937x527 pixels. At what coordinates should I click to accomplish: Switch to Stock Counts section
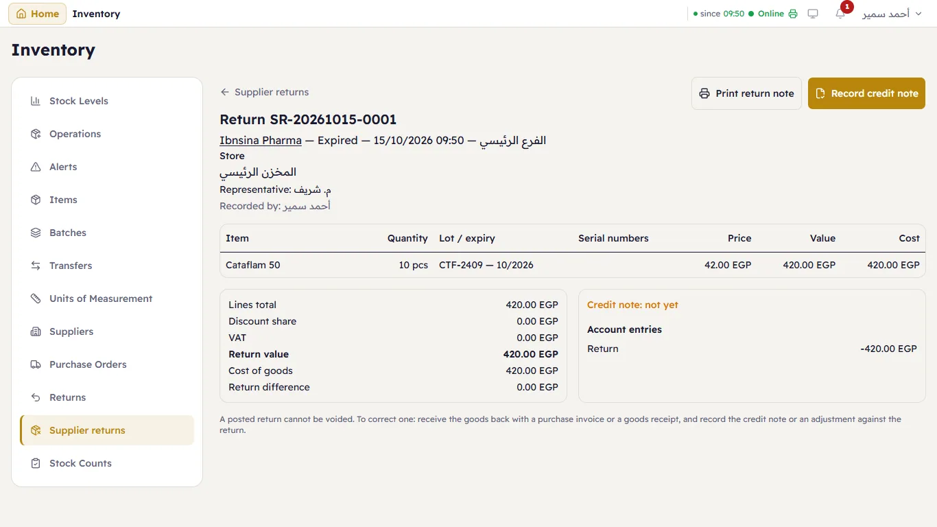coord(107,463)
